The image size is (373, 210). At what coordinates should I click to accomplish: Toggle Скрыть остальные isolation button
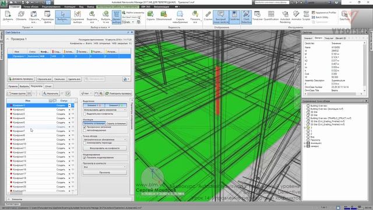click(116, 124)
